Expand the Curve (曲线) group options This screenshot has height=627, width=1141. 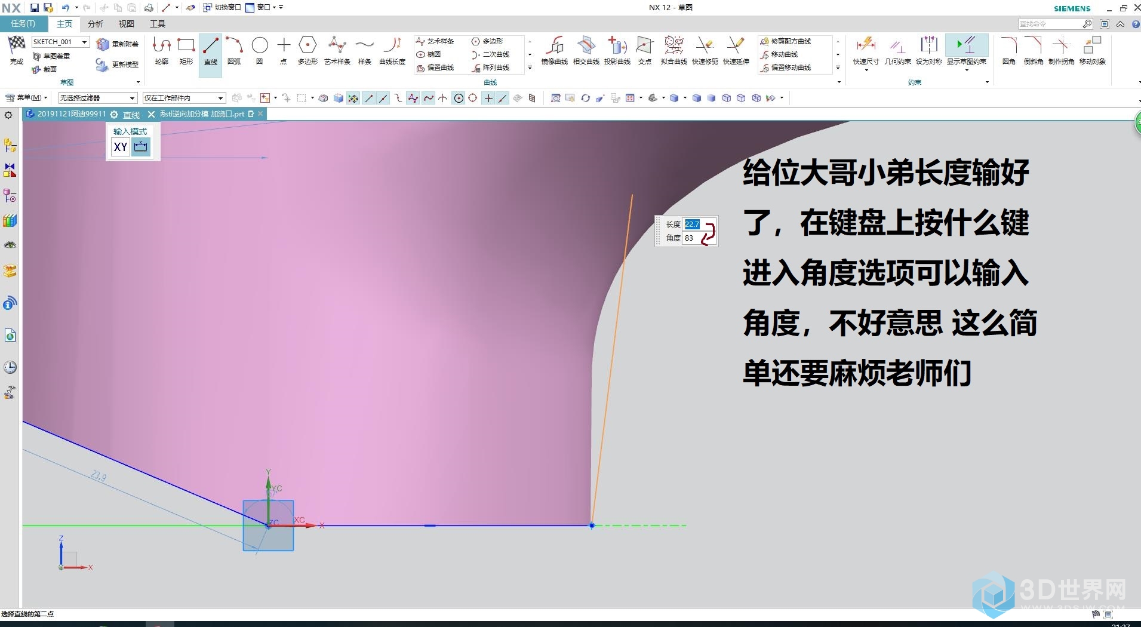point(839,82)
